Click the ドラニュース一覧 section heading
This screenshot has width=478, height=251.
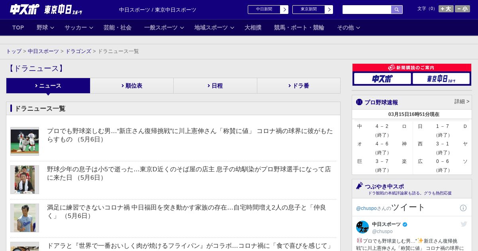40,108
